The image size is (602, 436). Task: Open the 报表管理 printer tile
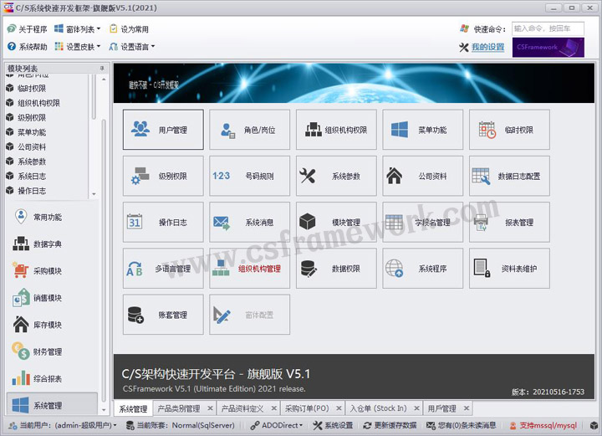[x=509, y=223]
